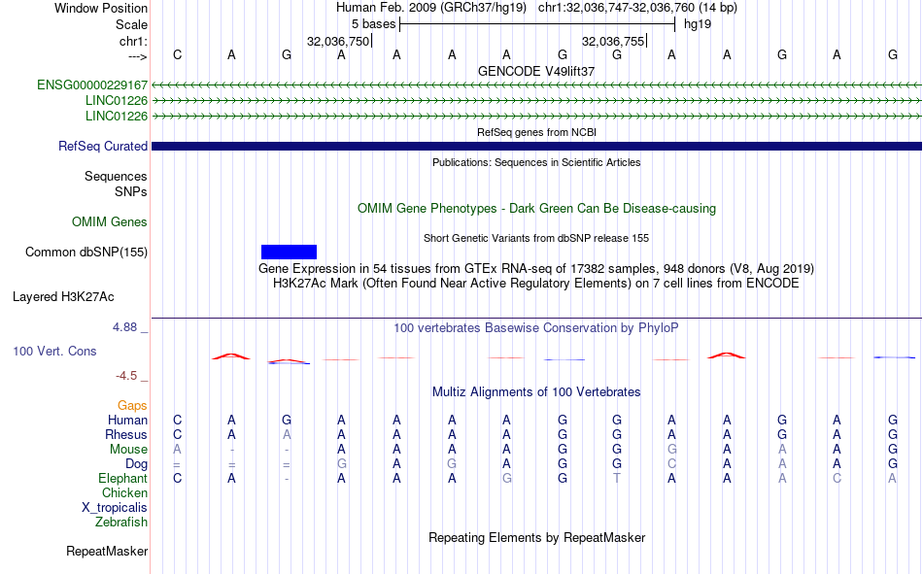The image size is (923, 574).
Task: Click the RepeatMasker track label
Action: click(107, 552)
